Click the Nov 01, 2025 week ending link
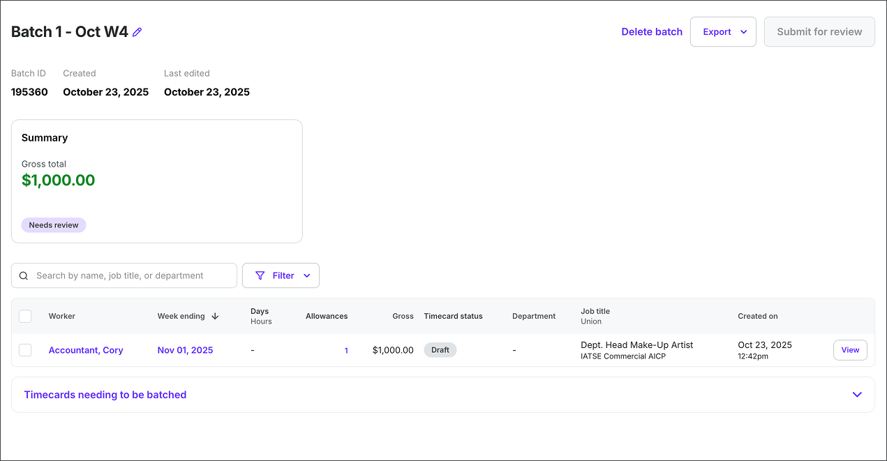Image resolution: width=887 pixels, height=461 pixels. [x=185, y=350]
